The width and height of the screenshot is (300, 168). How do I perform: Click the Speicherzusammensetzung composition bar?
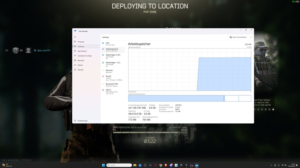(189, 98)
